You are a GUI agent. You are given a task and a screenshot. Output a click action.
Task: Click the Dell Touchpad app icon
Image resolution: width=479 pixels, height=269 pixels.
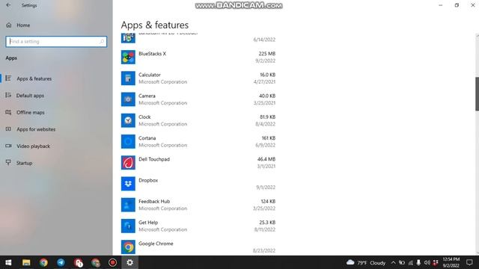click(128, 163)
